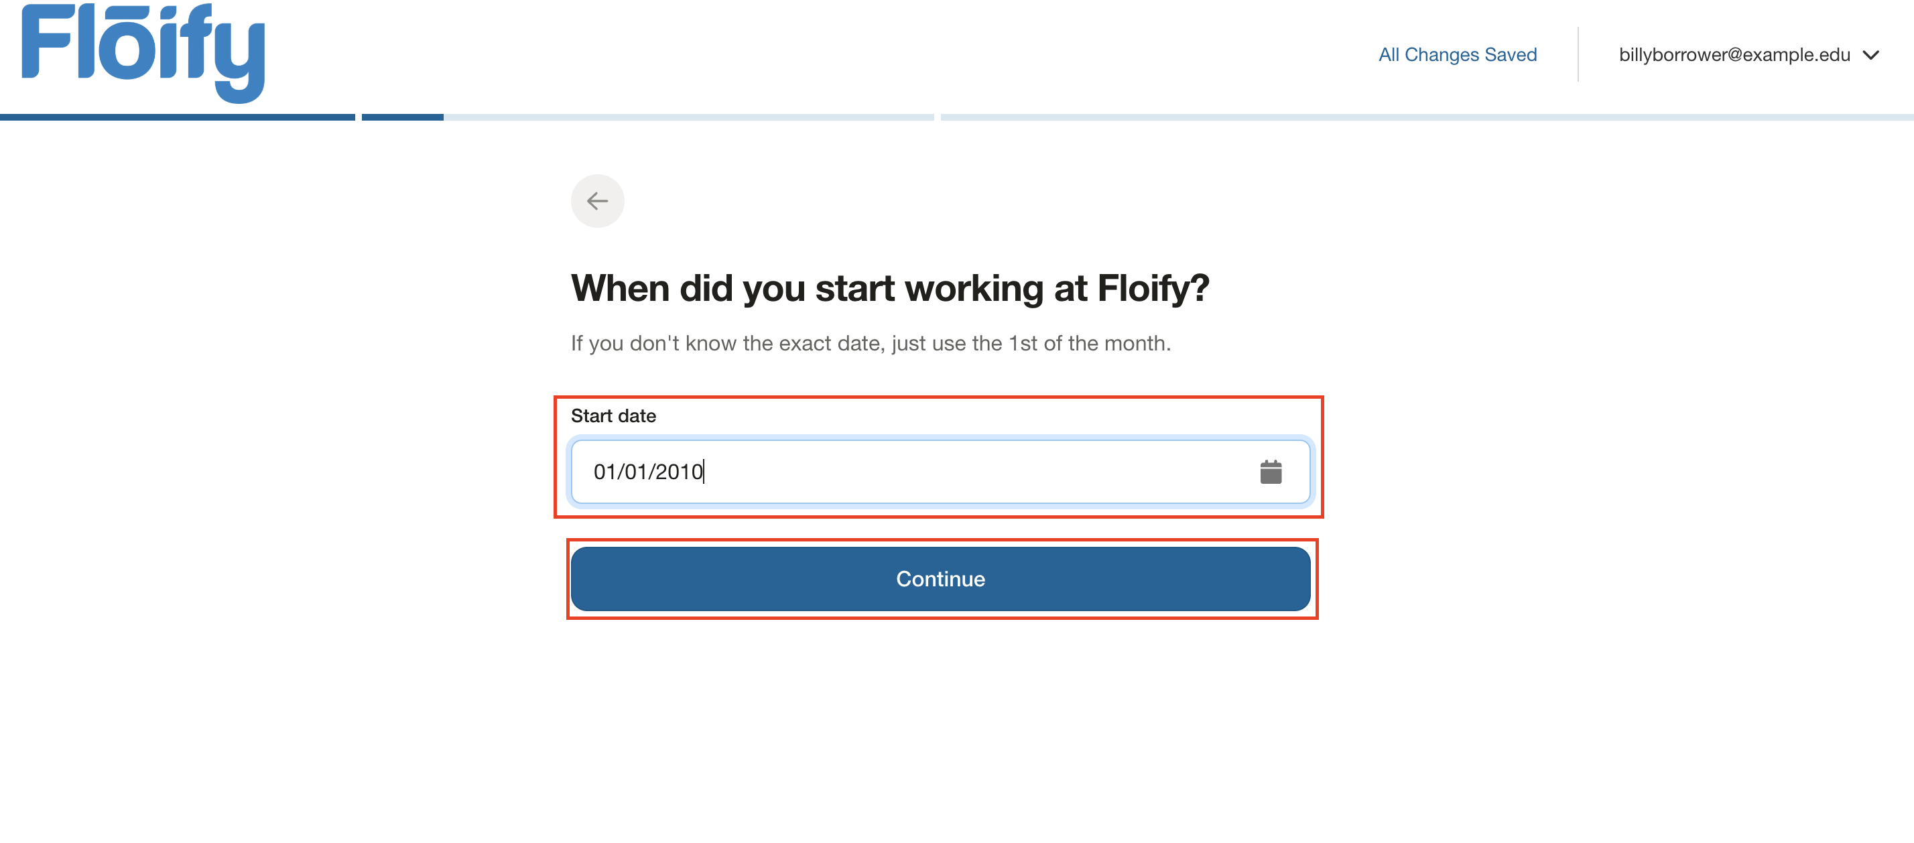Go back using the left arrow button
The image size is (1914, 843).
click(597, 200)
